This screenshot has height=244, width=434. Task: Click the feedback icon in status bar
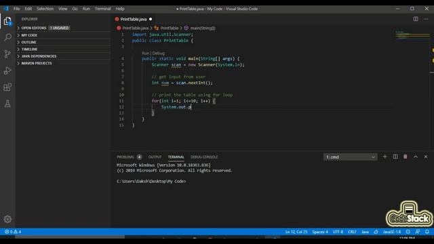pos(418,232)
